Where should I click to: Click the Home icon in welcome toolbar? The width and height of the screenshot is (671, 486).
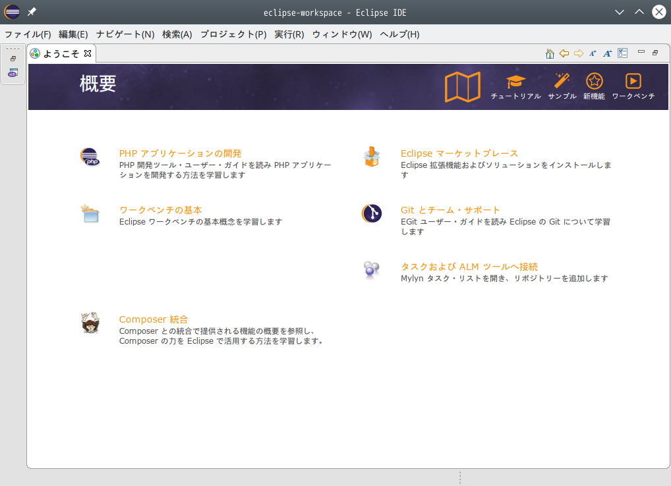point(550,53)
